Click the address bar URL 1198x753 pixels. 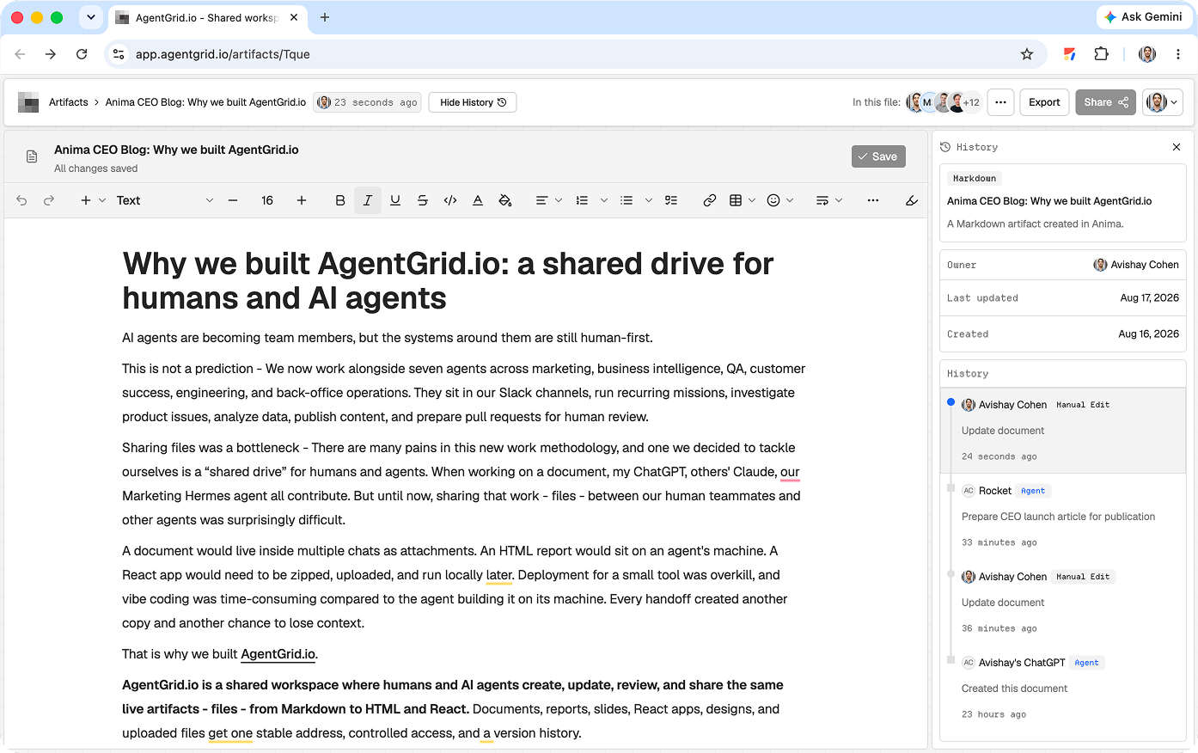point(223,54)
